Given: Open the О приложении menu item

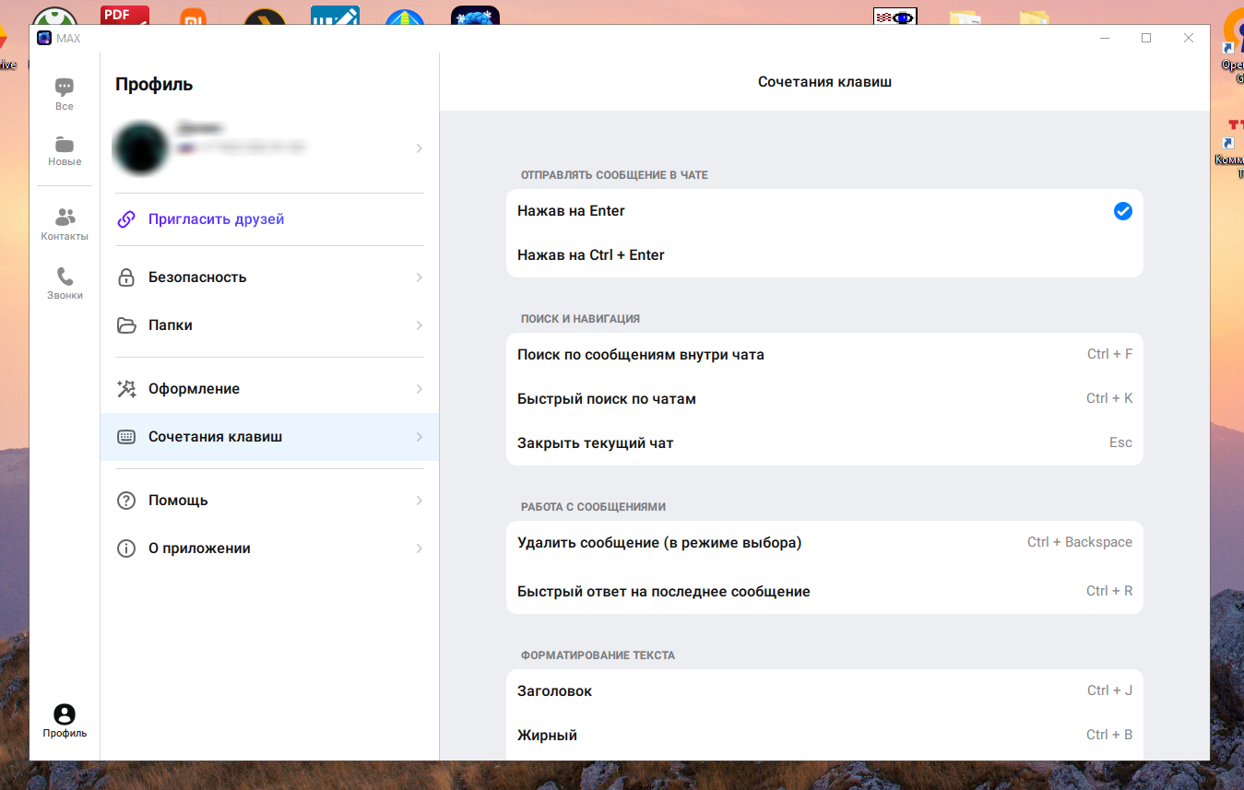Looking at the screenshot, I should [x=199, y=548].
